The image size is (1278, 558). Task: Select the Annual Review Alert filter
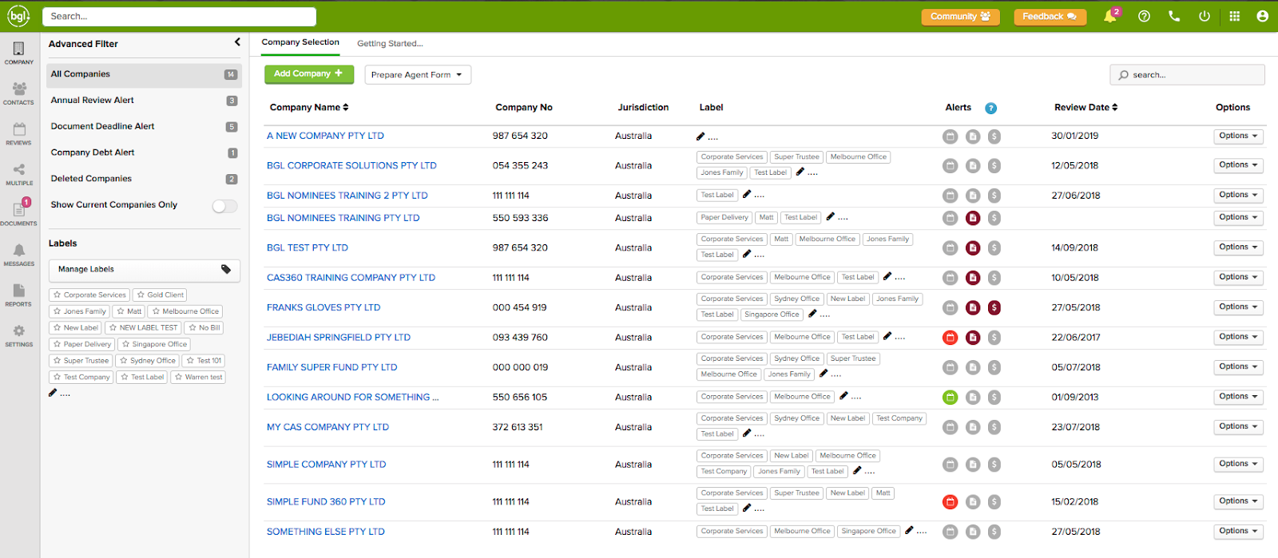point(93,101)
